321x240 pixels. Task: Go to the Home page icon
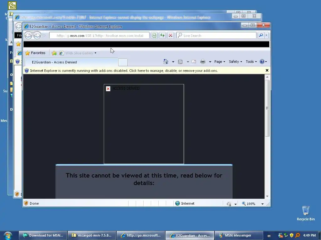click(166, 62)
